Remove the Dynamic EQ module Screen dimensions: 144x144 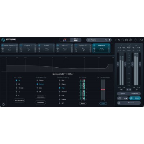click(90, 45)
